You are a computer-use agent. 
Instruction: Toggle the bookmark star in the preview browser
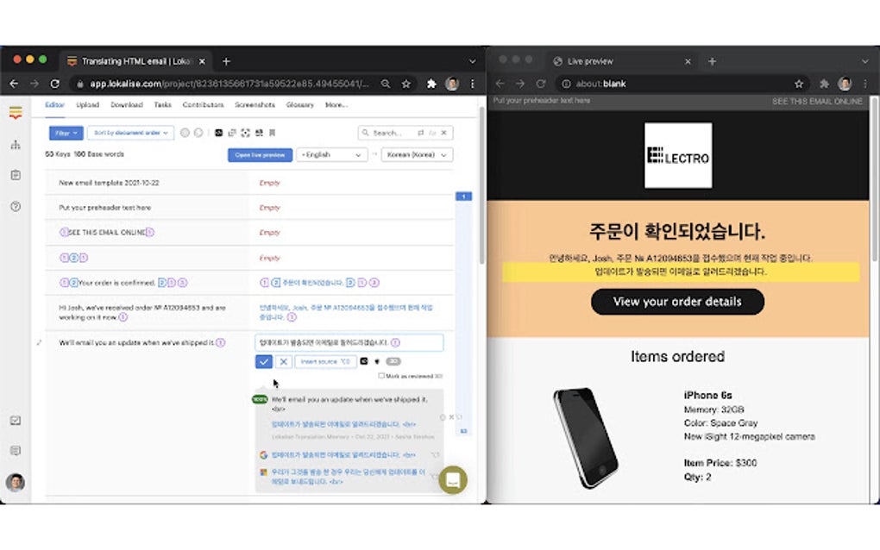tap(799, 84)
